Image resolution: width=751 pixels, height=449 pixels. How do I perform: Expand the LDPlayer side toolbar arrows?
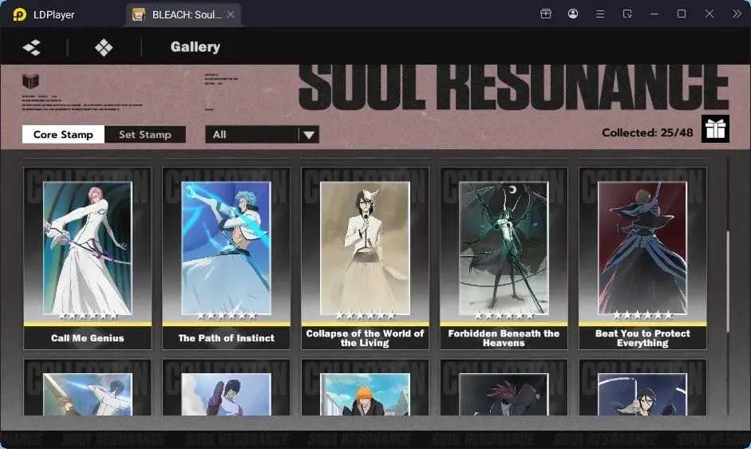tap(737, 14)
